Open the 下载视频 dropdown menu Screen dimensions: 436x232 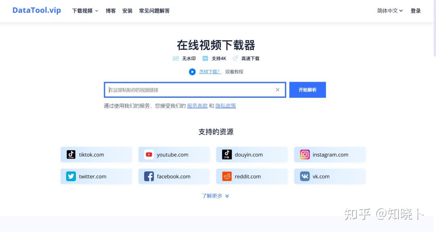click(x=85, y=11)
